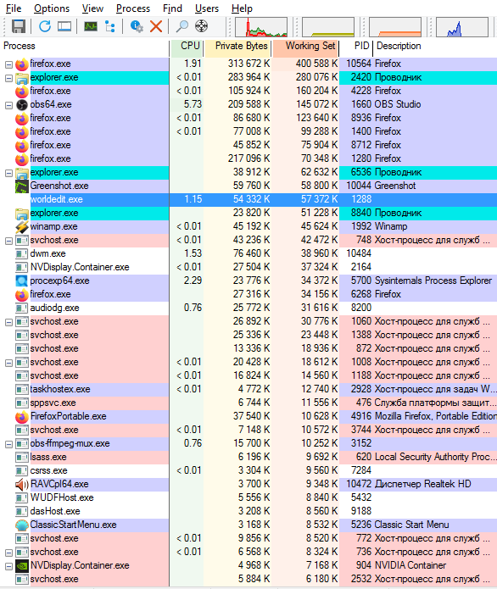
Task: Select the lsass.exe process row
Action: [x=248, y=457]
